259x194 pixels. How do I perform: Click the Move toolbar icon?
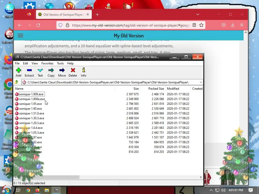click(62, 72)
